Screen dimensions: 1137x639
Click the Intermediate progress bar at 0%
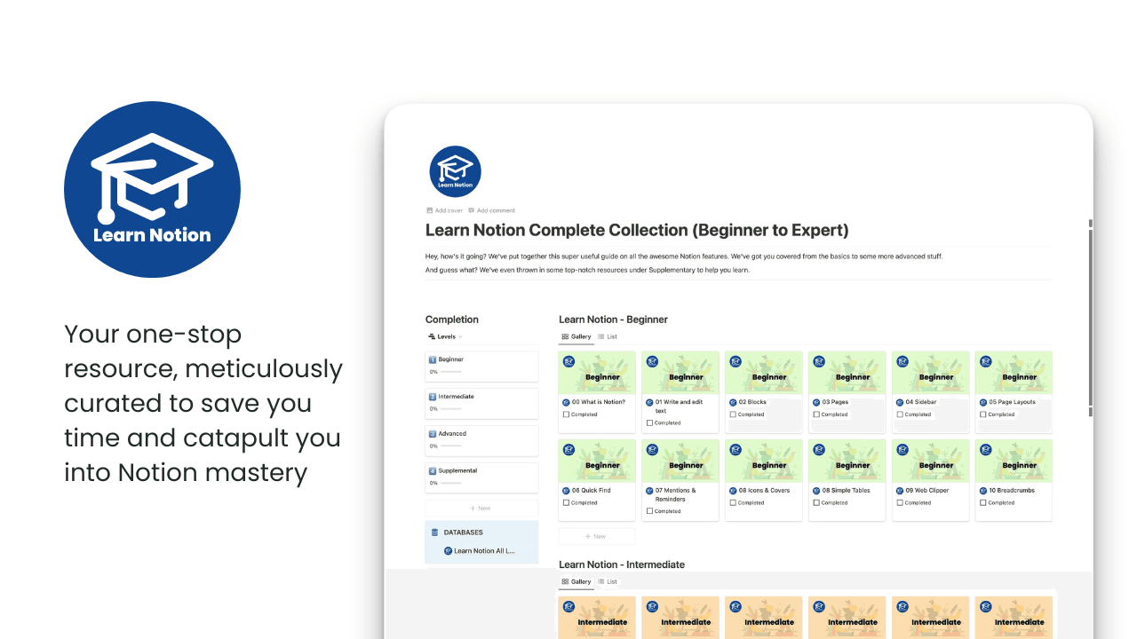pos(450,409)
